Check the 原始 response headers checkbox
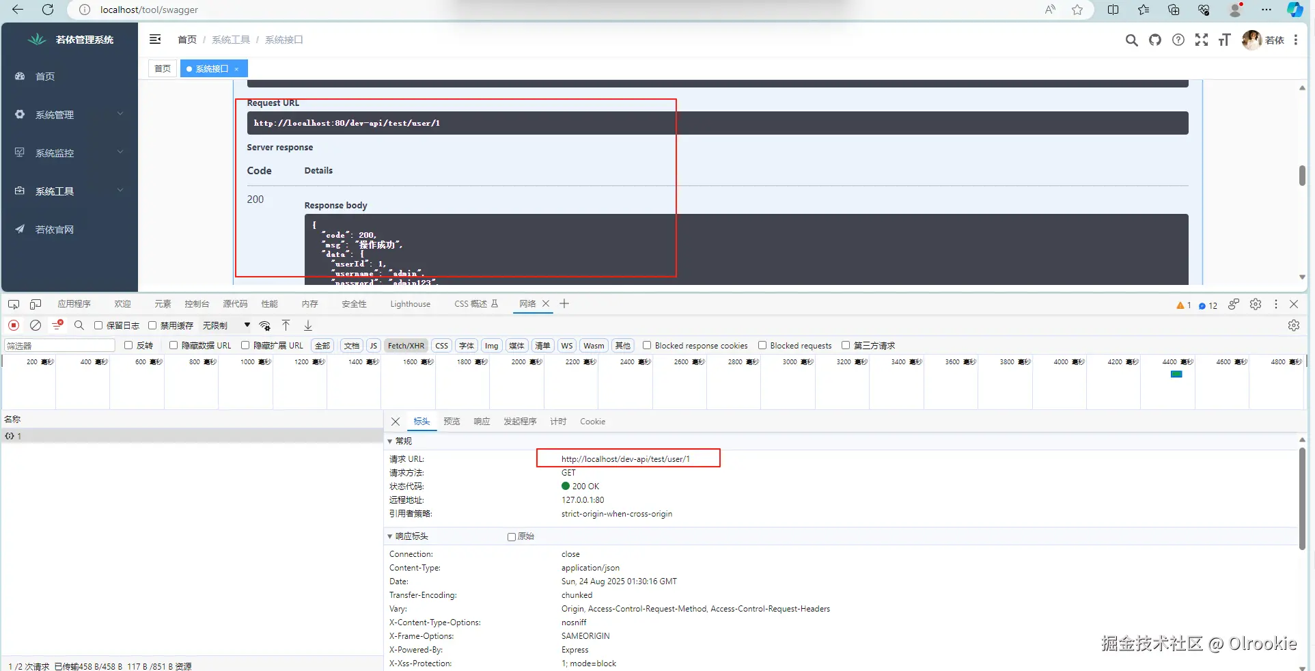 tap(512, 536)
